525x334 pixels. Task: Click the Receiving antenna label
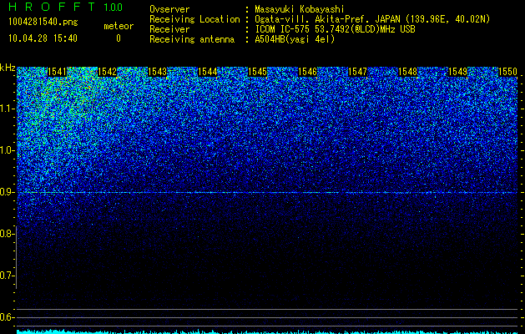[192, 39]
